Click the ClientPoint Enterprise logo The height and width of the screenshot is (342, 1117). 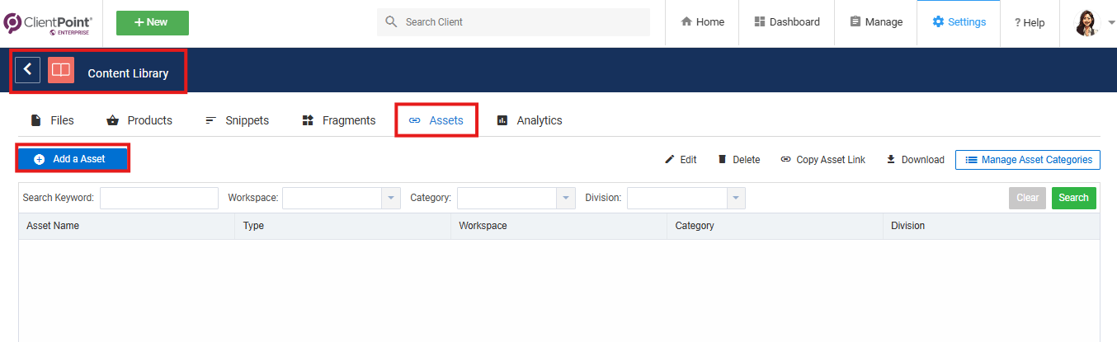[48, 23]
